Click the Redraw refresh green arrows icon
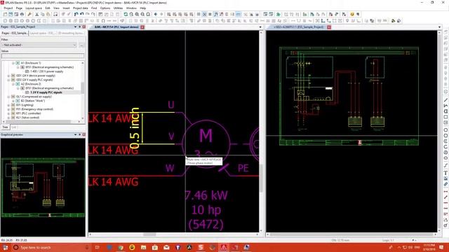The height and width of the screenshot is (252, 449). 126,14
